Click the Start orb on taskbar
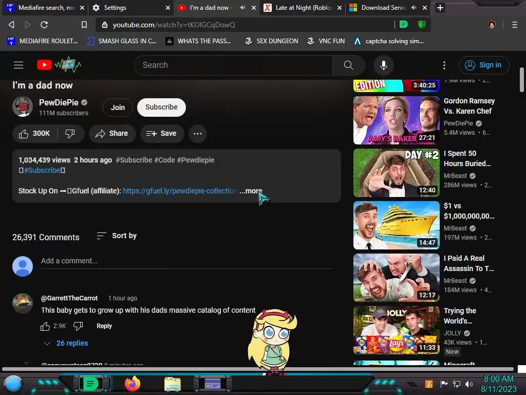The image size is (526, 395). click(x=13, y=384)
